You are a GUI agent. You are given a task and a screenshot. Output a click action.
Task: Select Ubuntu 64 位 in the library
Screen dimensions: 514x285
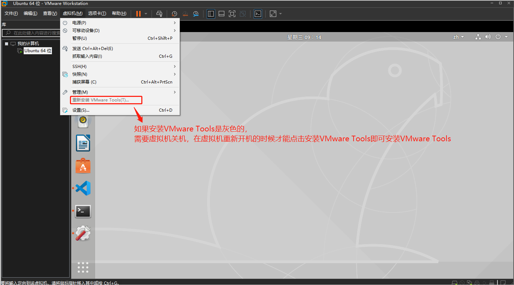click(38, 51)
